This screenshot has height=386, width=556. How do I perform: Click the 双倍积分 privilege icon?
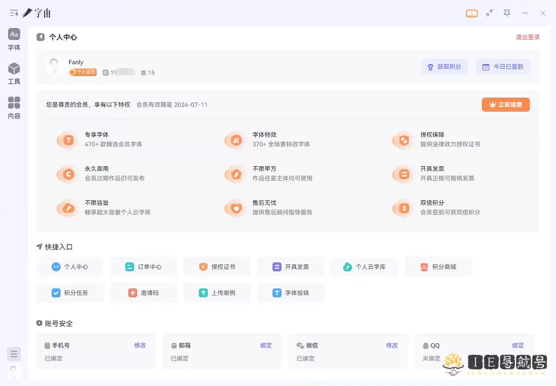click(x=403, y=208)
